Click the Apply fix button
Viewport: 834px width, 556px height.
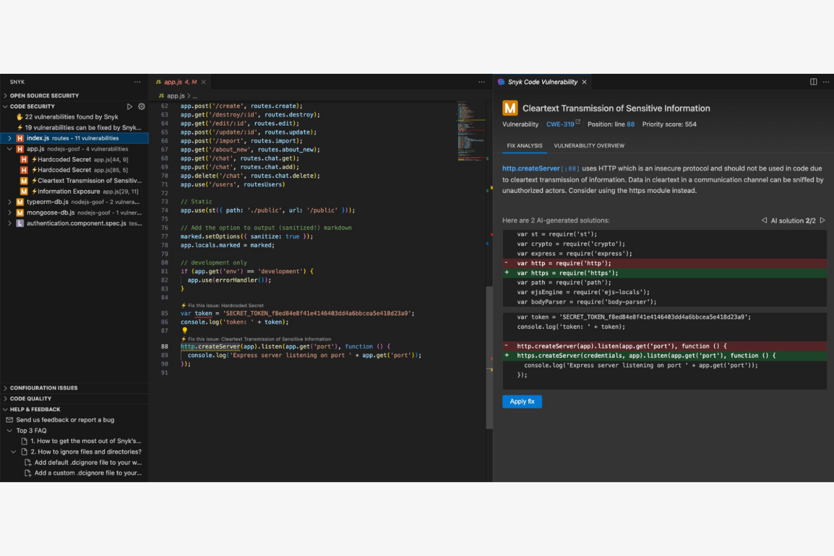(522, 402)
